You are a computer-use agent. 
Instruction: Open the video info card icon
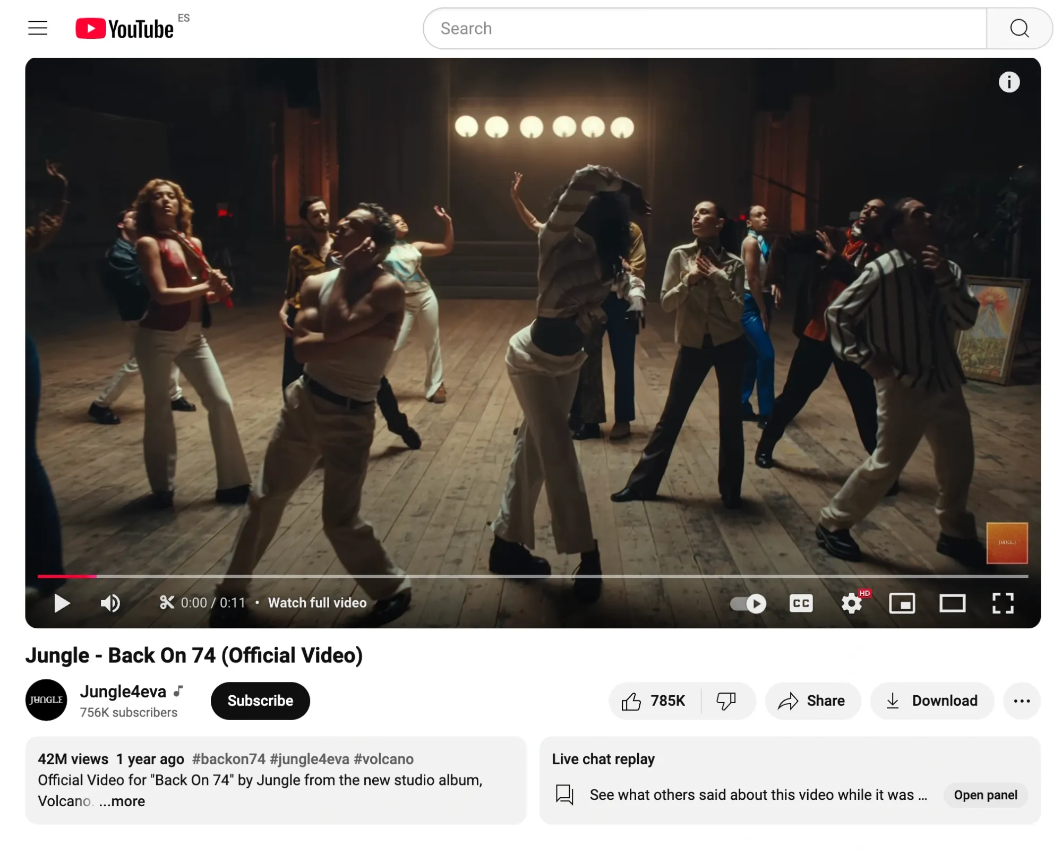click(x=1008, y=82)
